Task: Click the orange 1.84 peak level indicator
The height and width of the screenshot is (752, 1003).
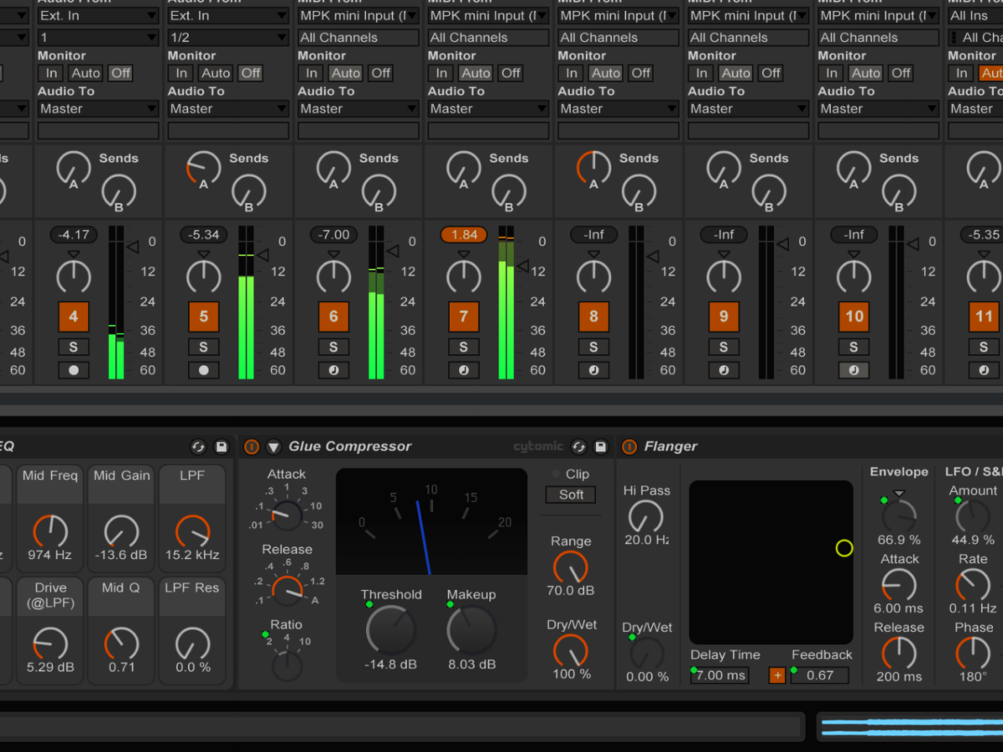Action: 464,235
